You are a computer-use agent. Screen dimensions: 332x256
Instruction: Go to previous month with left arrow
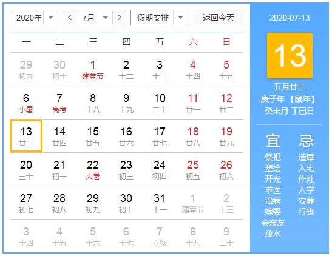click(x=70, y=18)
